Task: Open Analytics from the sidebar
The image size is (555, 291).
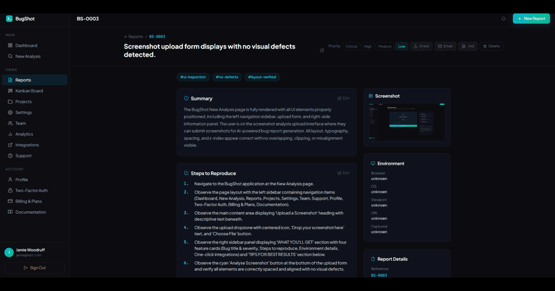Action: [x=24, y=134]
